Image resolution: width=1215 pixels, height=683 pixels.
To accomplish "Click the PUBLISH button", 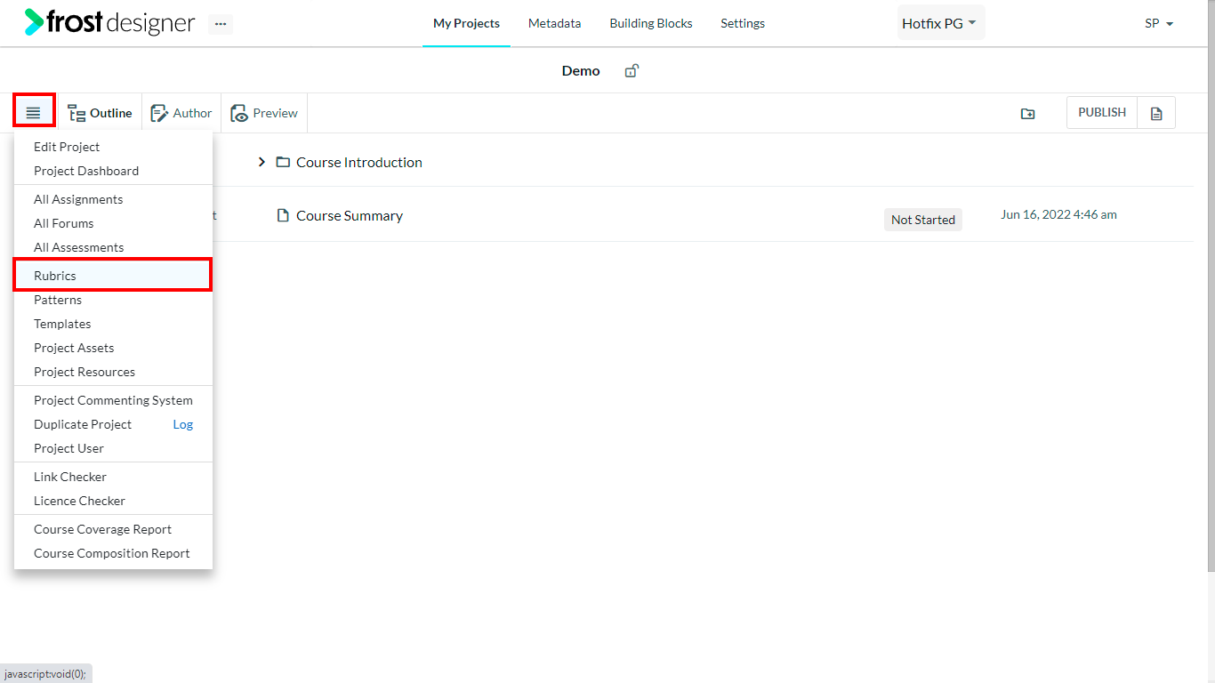I will coord(1102,112).
